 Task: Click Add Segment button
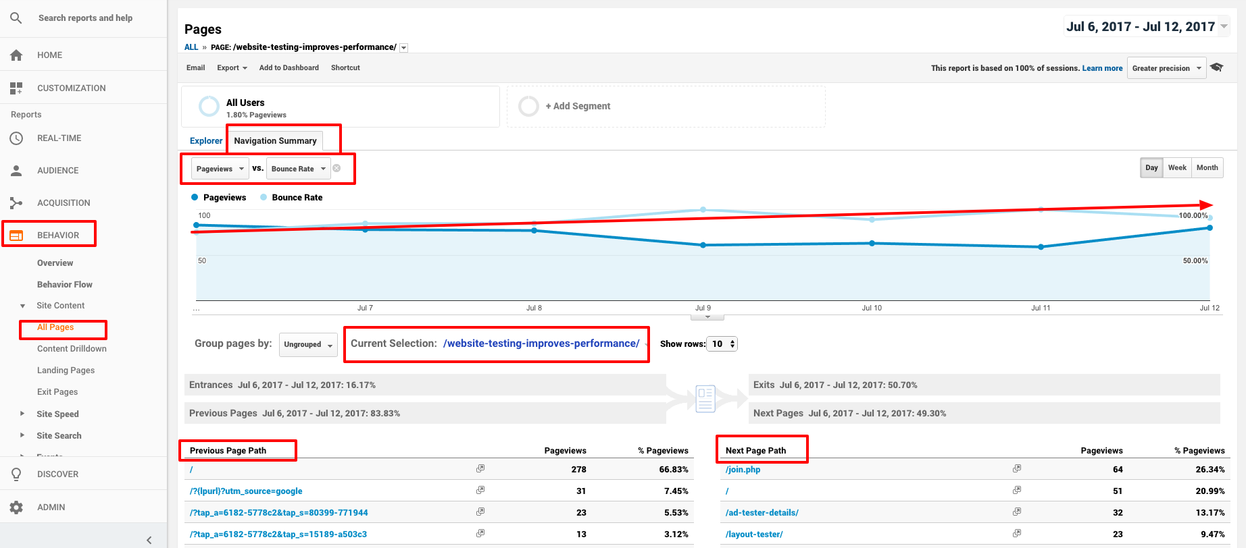click(x=578, y=106)
